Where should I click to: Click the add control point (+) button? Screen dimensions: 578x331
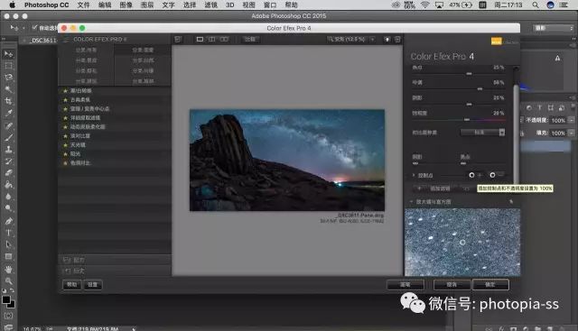coord(475,175)
